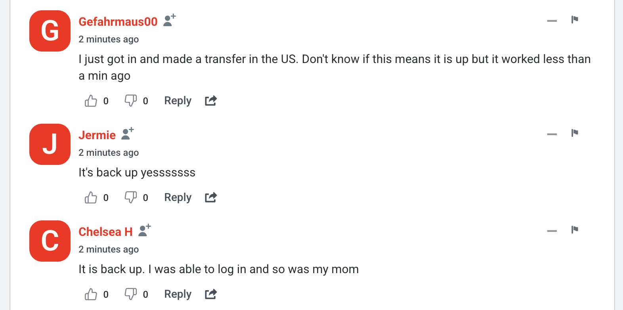Viewport: 623px width, 310px height.
Task: Collapse Gefahrmaus00's comment
Action: point(552,21)
